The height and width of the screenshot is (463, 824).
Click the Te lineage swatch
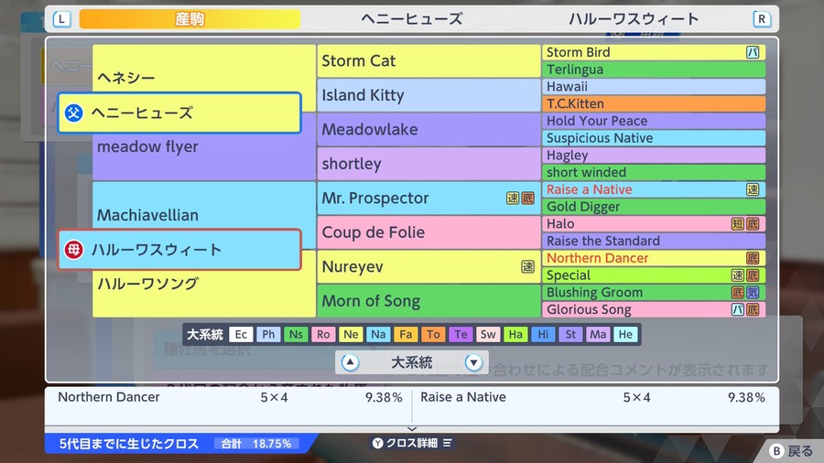(461, 334)
